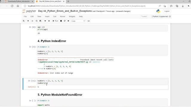Cut selected cells with the scissors icon
Screen dimensions: 191x107
(x=33, y=21)
